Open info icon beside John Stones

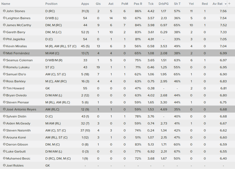4,11
